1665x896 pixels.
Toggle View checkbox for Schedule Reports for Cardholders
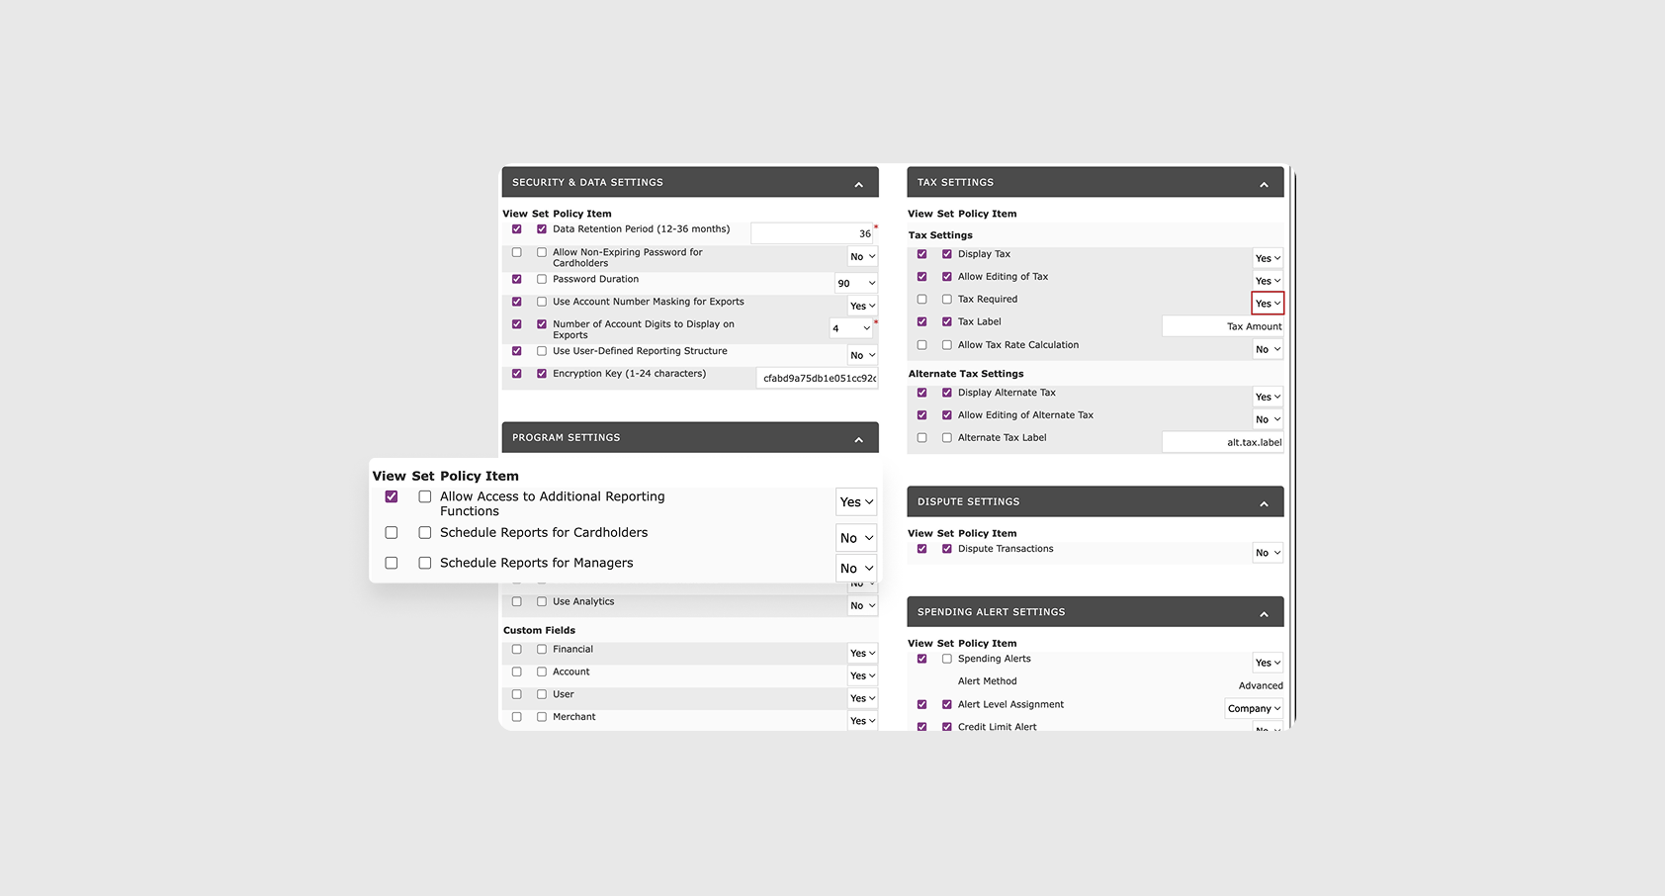392,533
